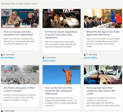Image resolution: width=123 pixels, height=112 pixels.
Task: Select the 'Asia-Europe, Growth' category tag
Action: coord(113,68)
